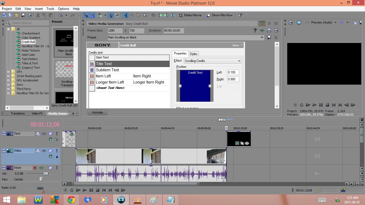Viewport: 365px width, 205px height.
Task: Expand the OFX plug-in folder
Action: click(9, 72)
